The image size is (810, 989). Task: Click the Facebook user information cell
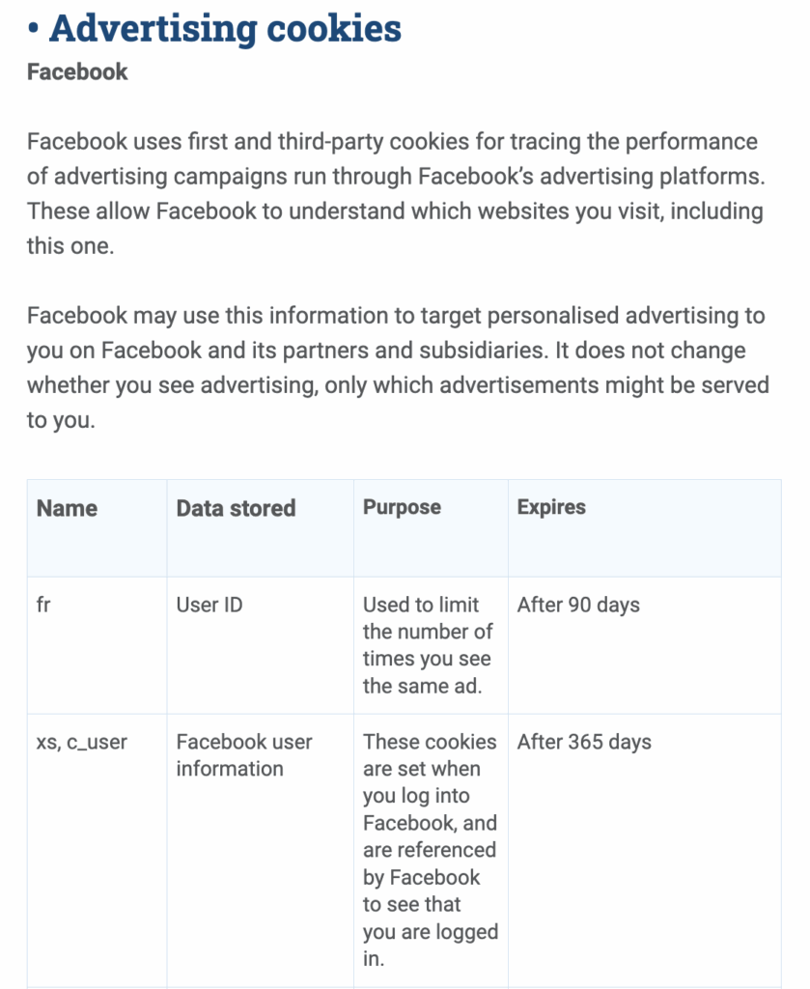point(243,755)
